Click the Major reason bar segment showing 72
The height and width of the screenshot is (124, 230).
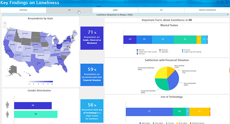[149, 112]
